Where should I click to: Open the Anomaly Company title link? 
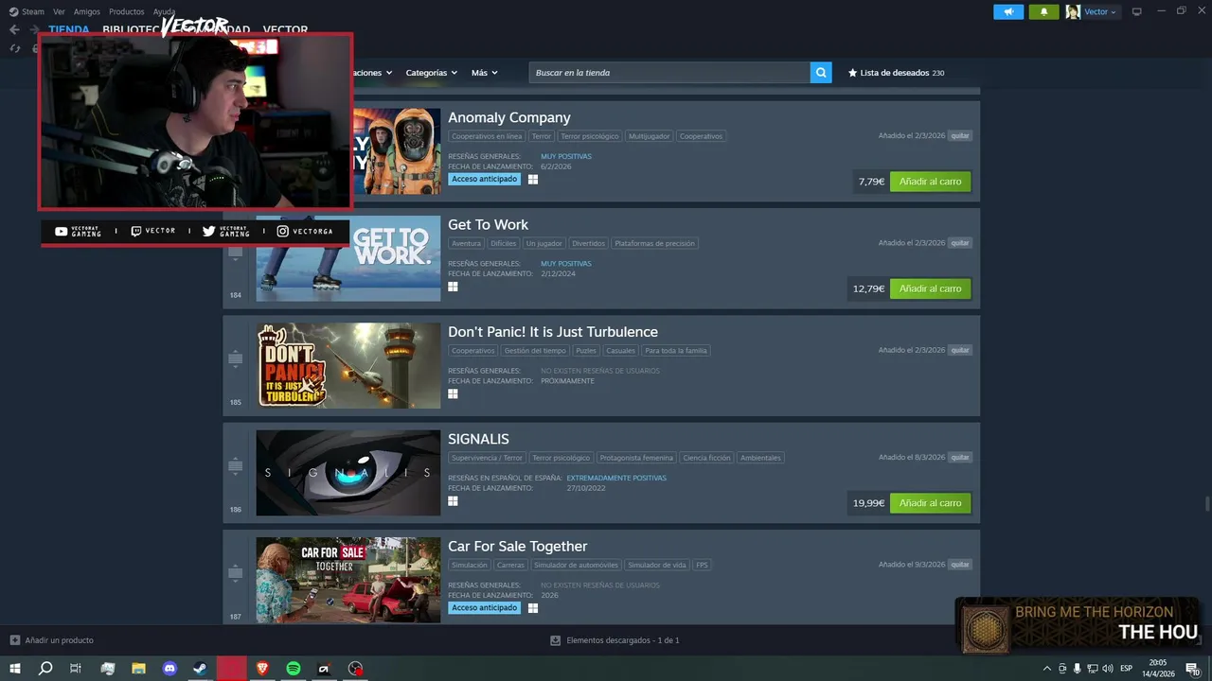[509, 117]
